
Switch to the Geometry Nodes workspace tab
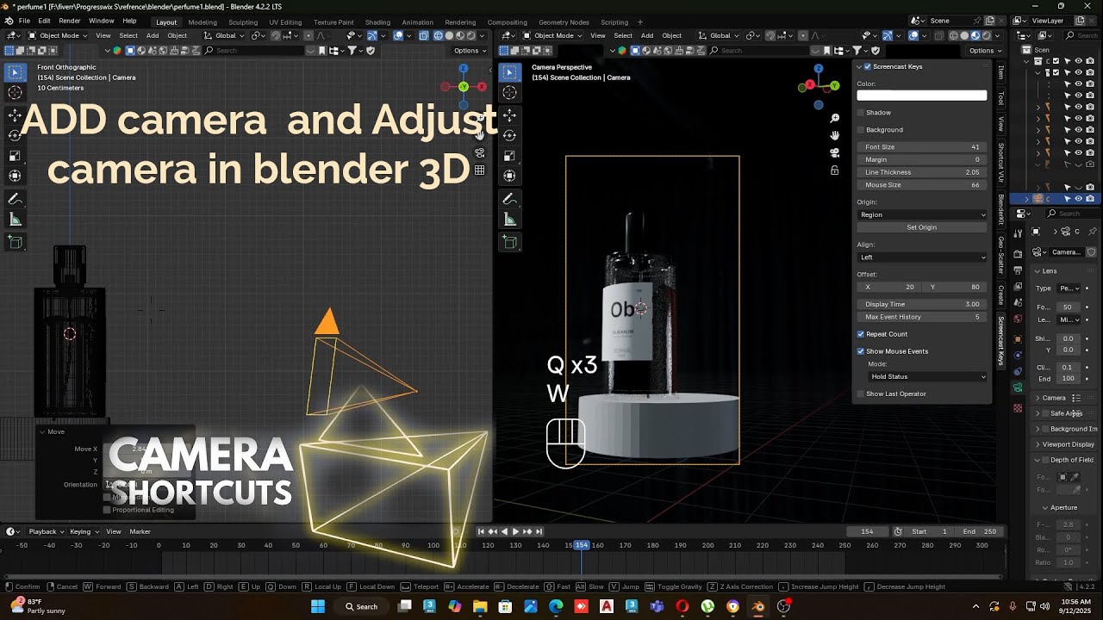tap(564, 22)
